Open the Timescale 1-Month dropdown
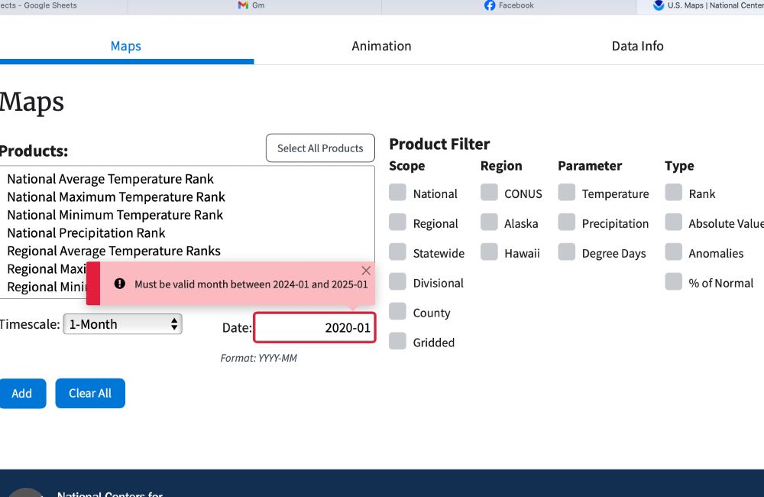Viewport: 764px width, 497px height. (x=123, y=324)
